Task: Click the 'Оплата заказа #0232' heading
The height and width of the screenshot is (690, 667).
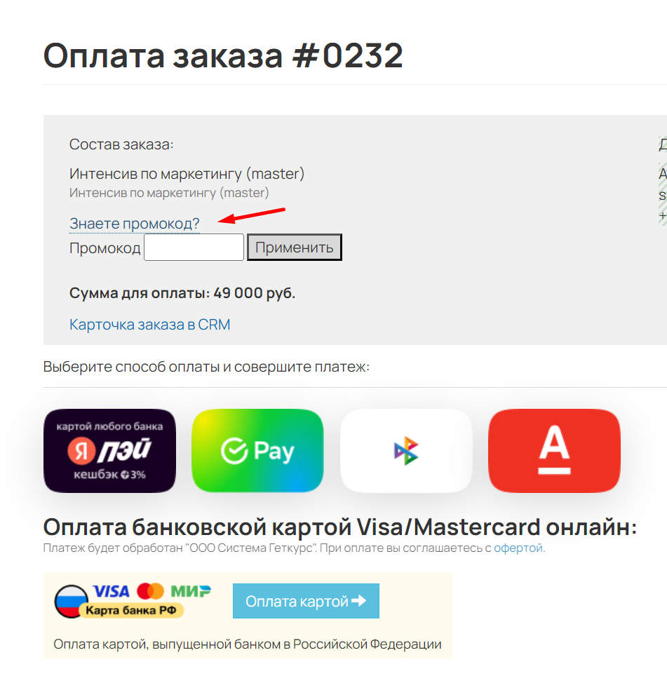Action: coord(223,56)
